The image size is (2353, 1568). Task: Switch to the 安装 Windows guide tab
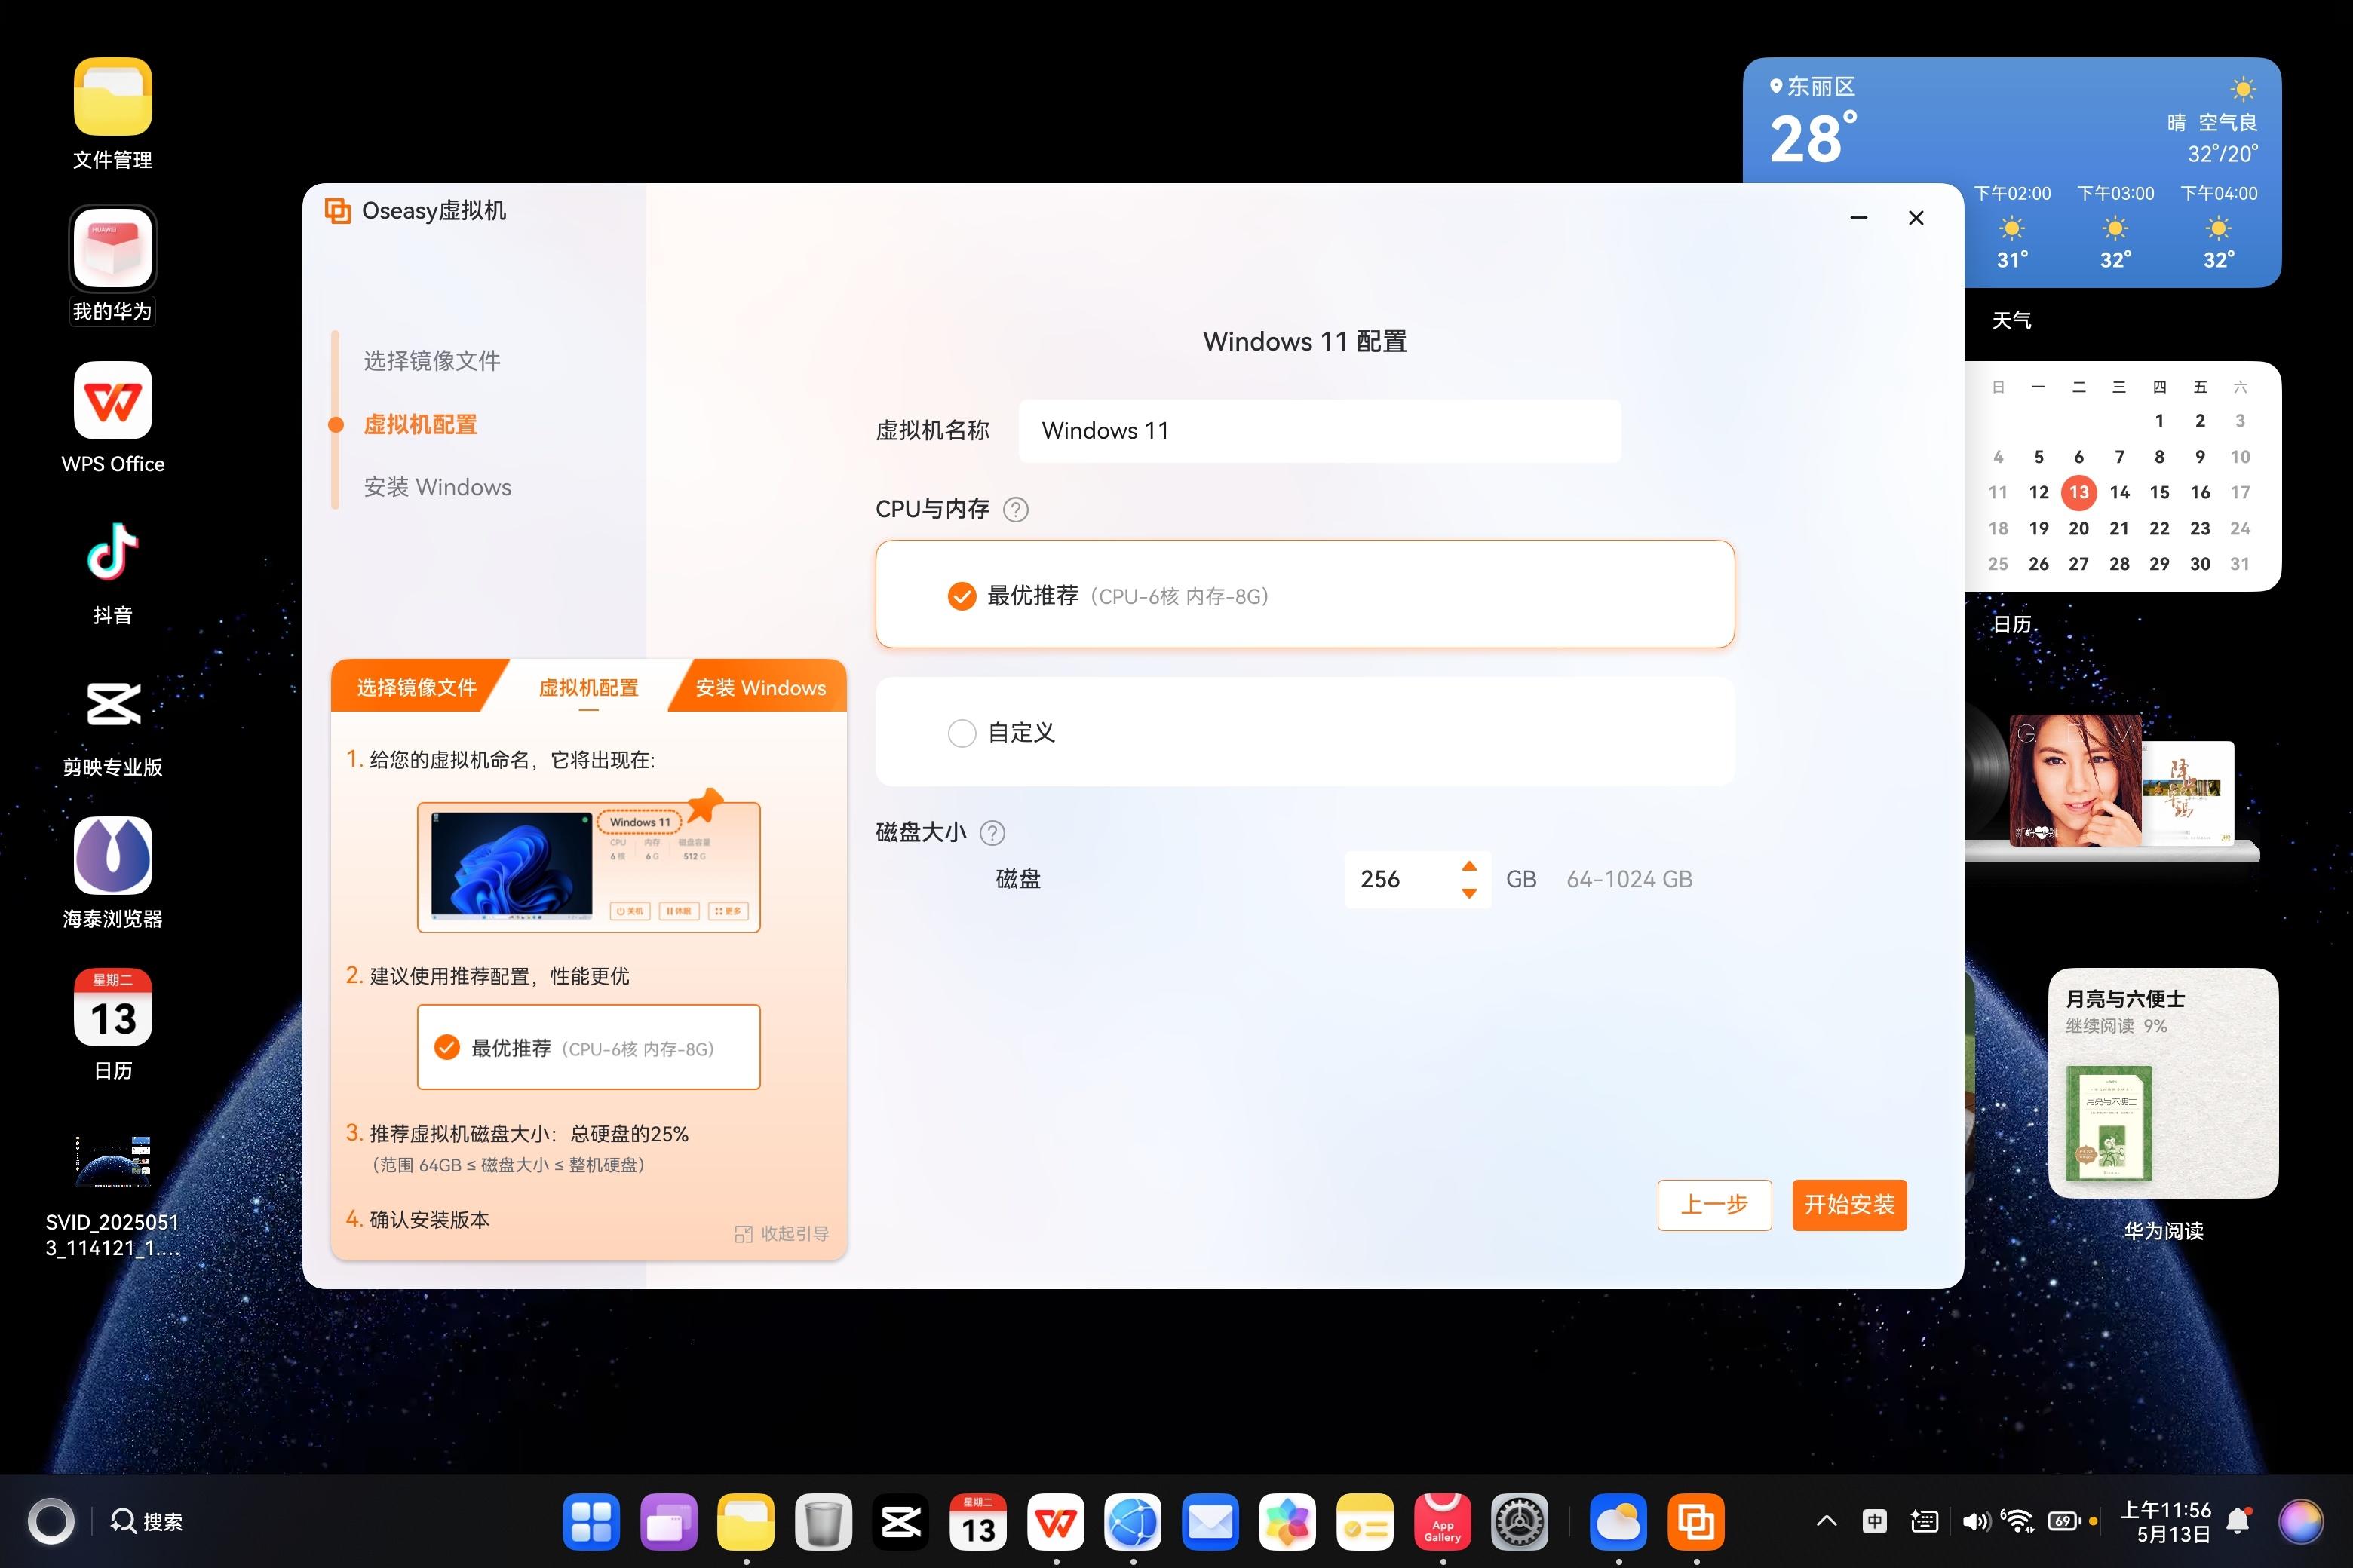pyautogui.click(x=760, y=687)
